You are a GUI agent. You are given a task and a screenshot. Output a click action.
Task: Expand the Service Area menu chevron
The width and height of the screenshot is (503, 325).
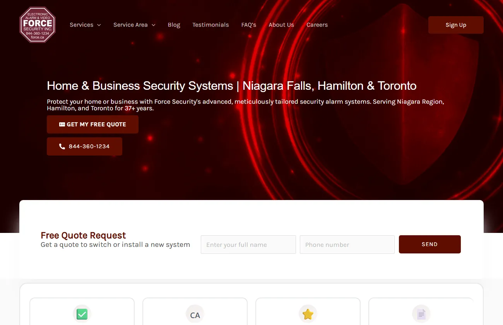[x=154, y=25]
